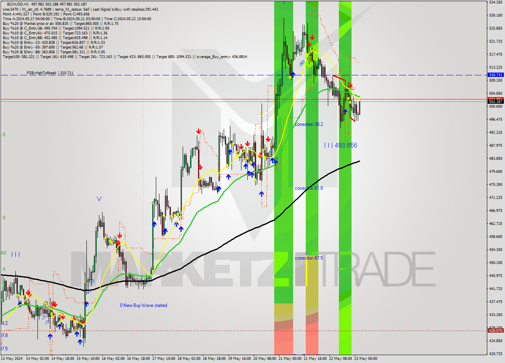Click 517.475 on the price axis
The height and width of the screenshot is (363, 505).
tap(496, 54)
